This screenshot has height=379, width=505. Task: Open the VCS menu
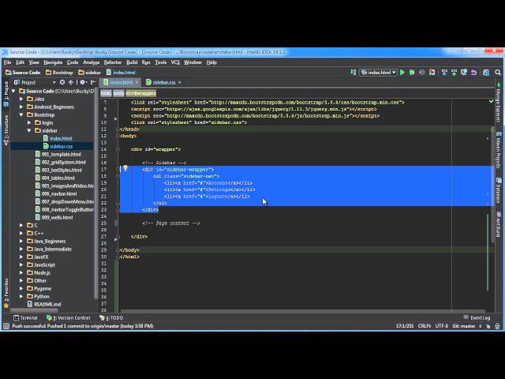pos(175,62)
